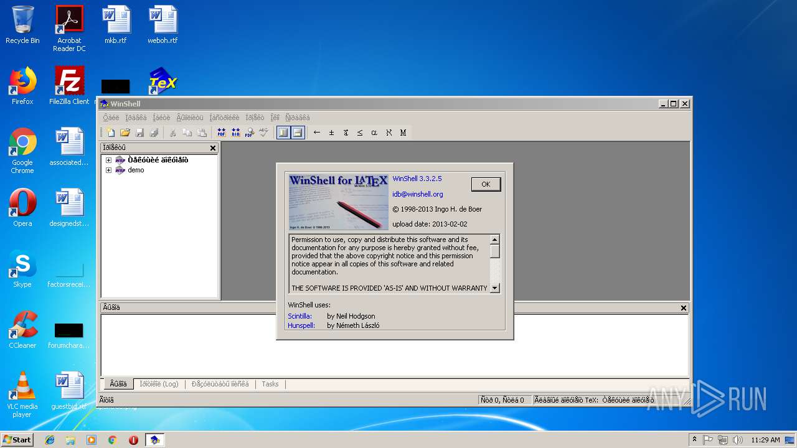Click the Cut scissors icon
Viewport: 797px width, 448px height.
point(173,133)
